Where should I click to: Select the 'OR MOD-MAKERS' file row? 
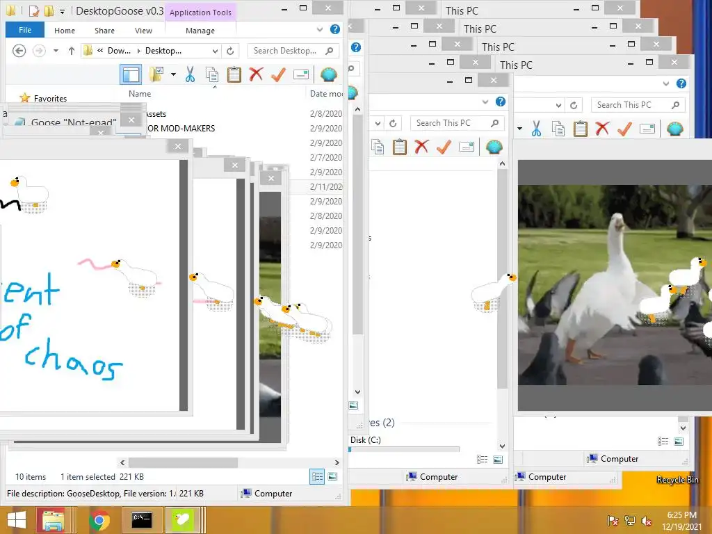181,129
